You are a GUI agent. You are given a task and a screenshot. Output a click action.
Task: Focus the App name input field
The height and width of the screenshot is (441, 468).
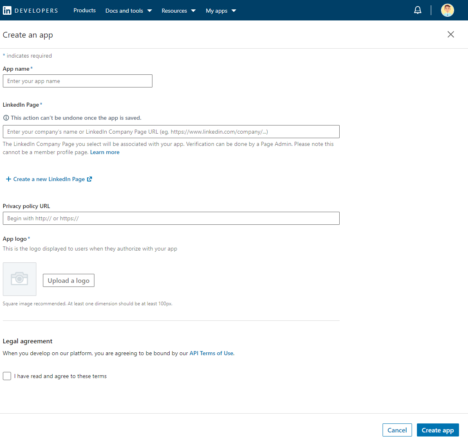coord(78,81)
